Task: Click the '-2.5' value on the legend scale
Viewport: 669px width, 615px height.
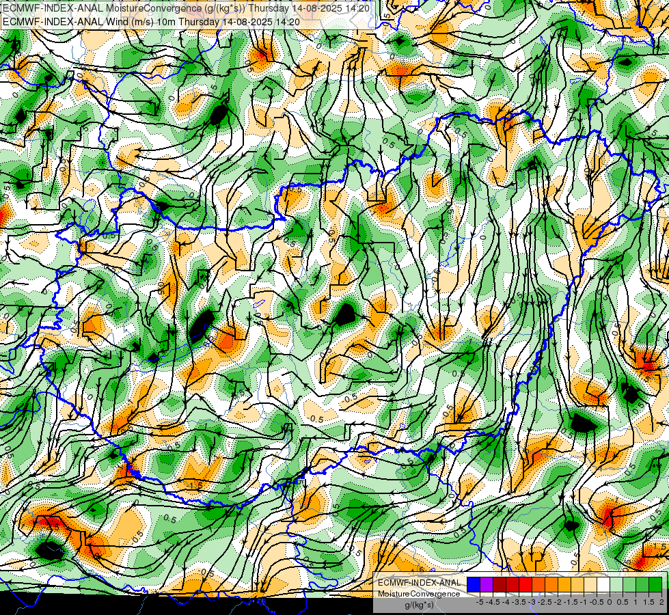Action: click(545, 602)
